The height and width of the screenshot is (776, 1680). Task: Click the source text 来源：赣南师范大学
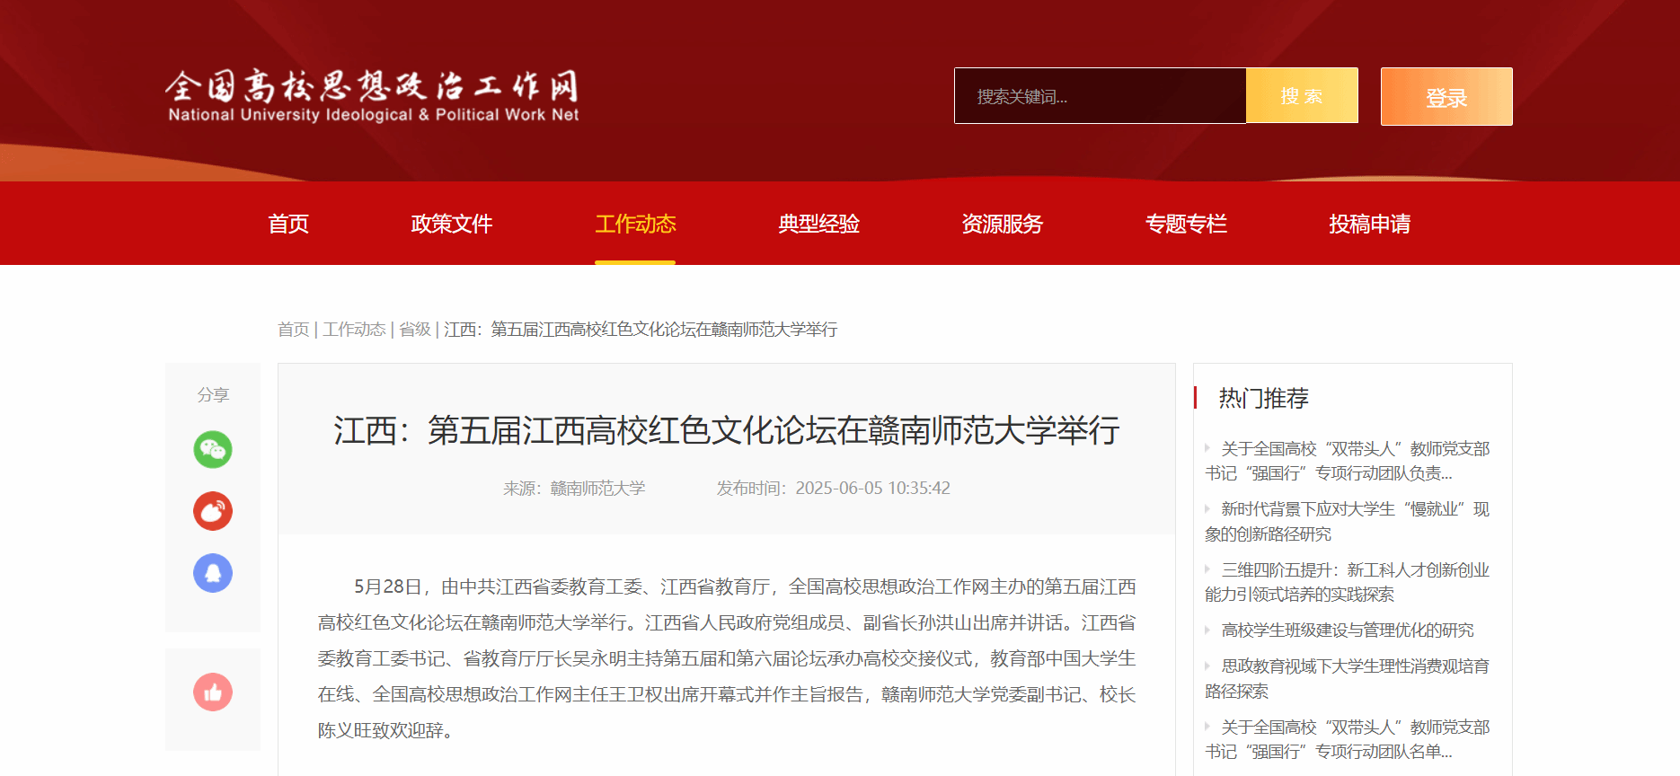click(574, 489)
